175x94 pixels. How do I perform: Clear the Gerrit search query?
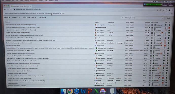(x=162, y=18)
